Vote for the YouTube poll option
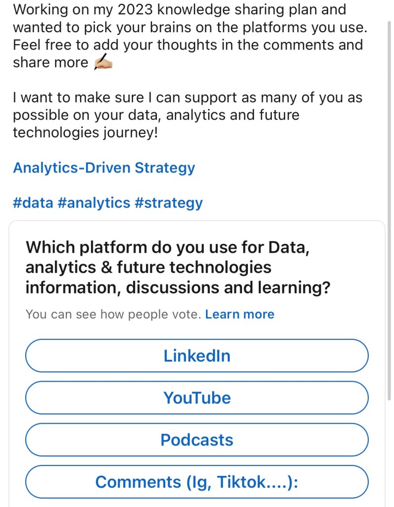The width and height of the screenshot is (394, 507). 197,398
